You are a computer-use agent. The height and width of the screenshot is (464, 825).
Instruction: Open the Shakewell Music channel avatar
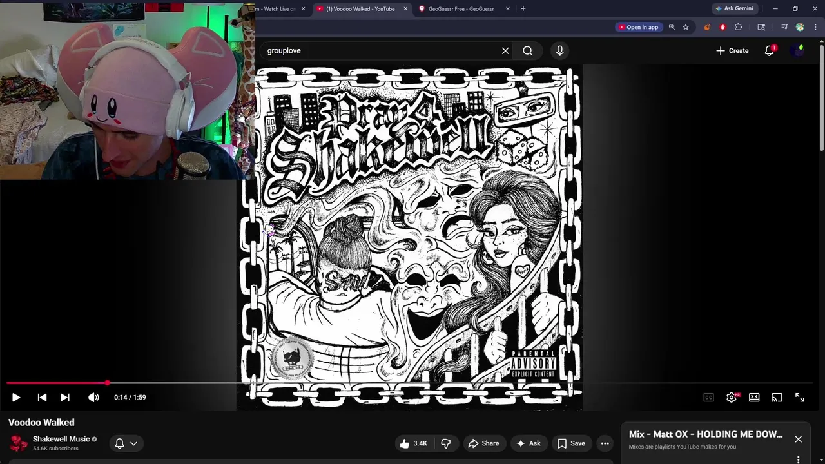click(x=19, y=443)
